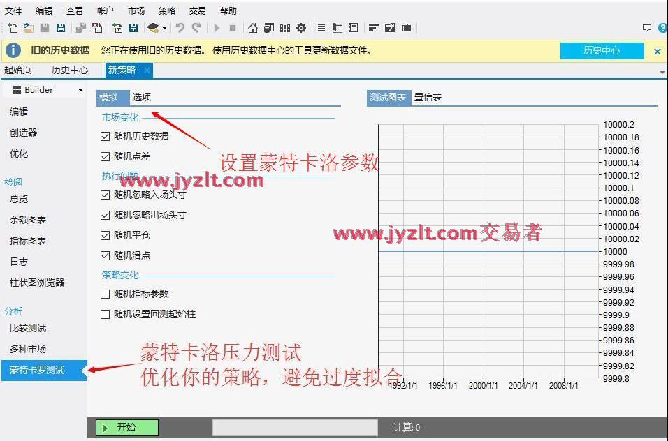Open the 帐户 menu
The width and height of the screenshot is (668, 441).
click(x=105, y=10)
